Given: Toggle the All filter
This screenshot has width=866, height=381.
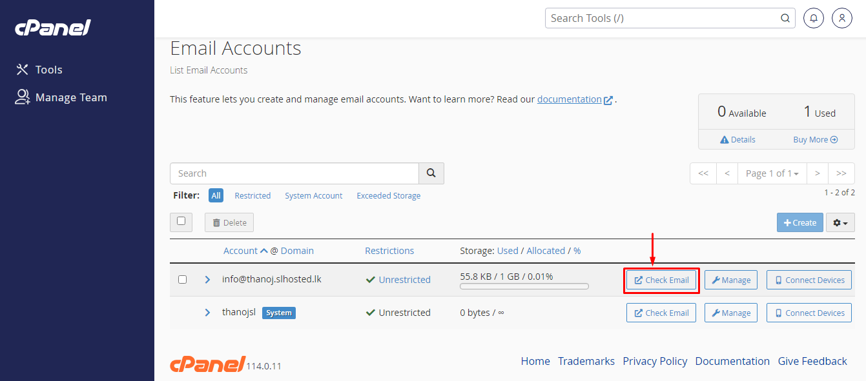Looking at the screenshot, I should pos(216,195).
